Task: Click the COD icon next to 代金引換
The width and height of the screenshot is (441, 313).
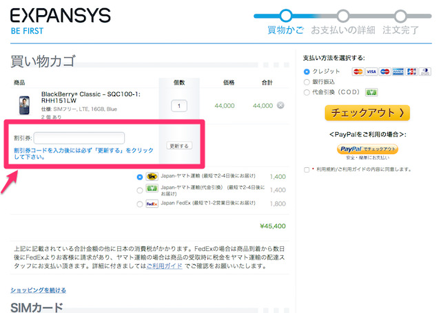Action: pos(371,92)
